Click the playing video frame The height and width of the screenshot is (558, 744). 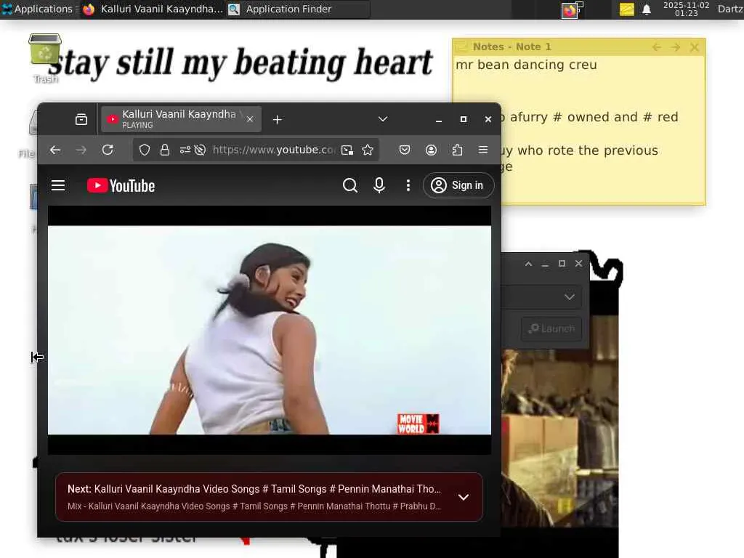tap(270, 331)
